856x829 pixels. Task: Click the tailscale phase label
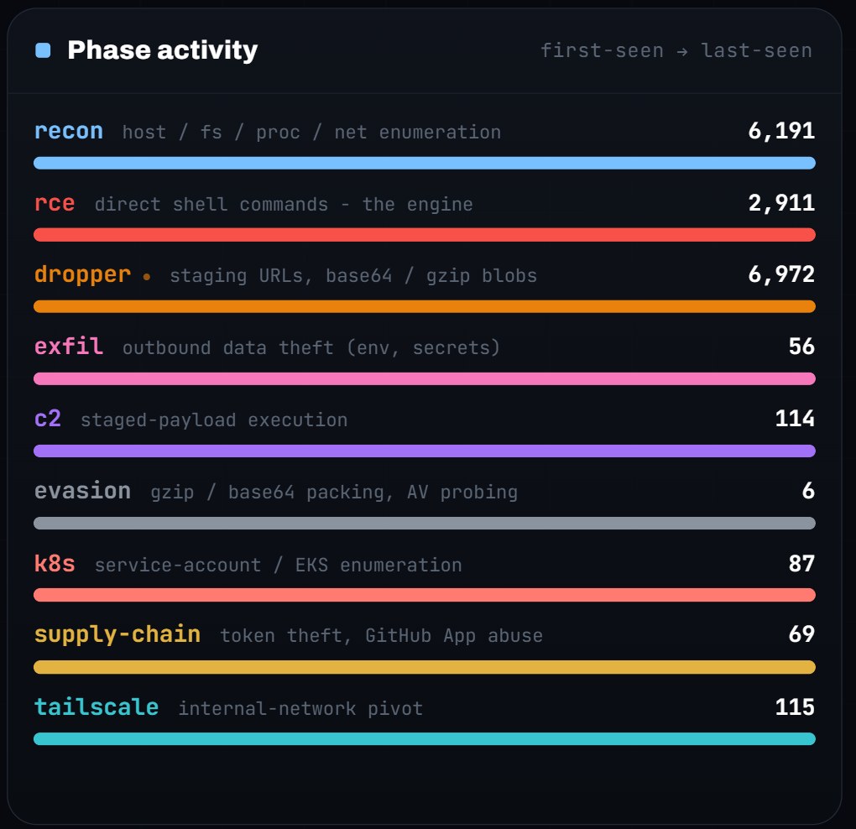point(97,707)
